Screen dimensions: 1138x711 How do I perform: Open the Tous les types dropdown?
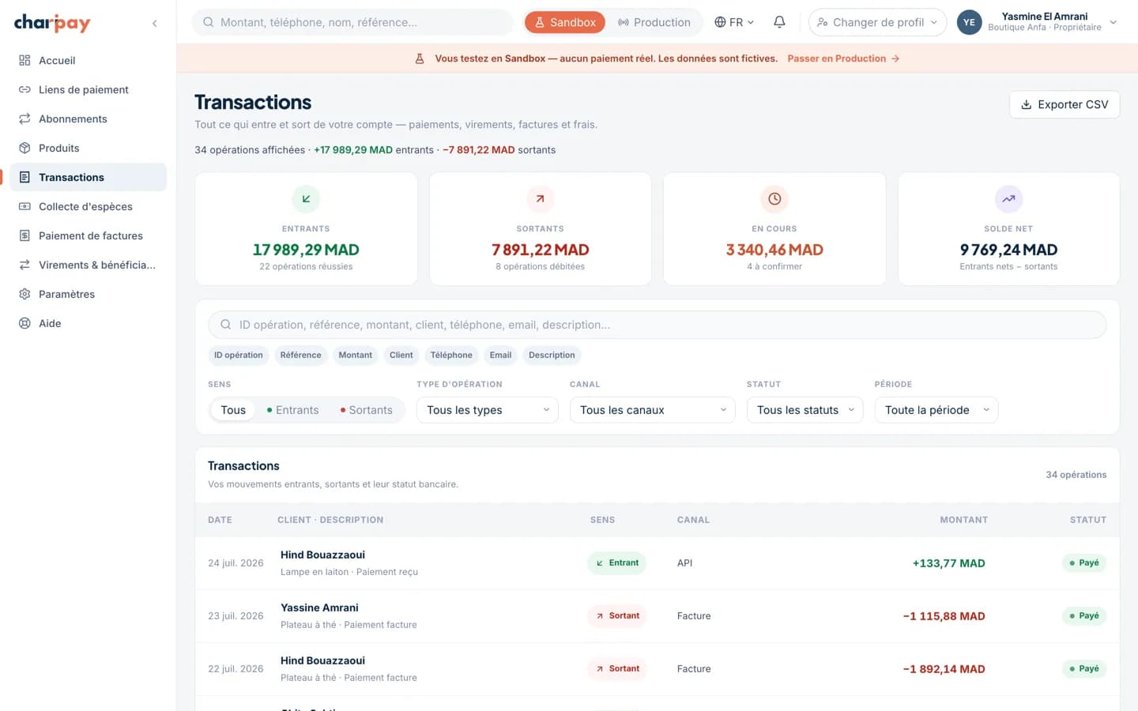[x=488, y=410]
